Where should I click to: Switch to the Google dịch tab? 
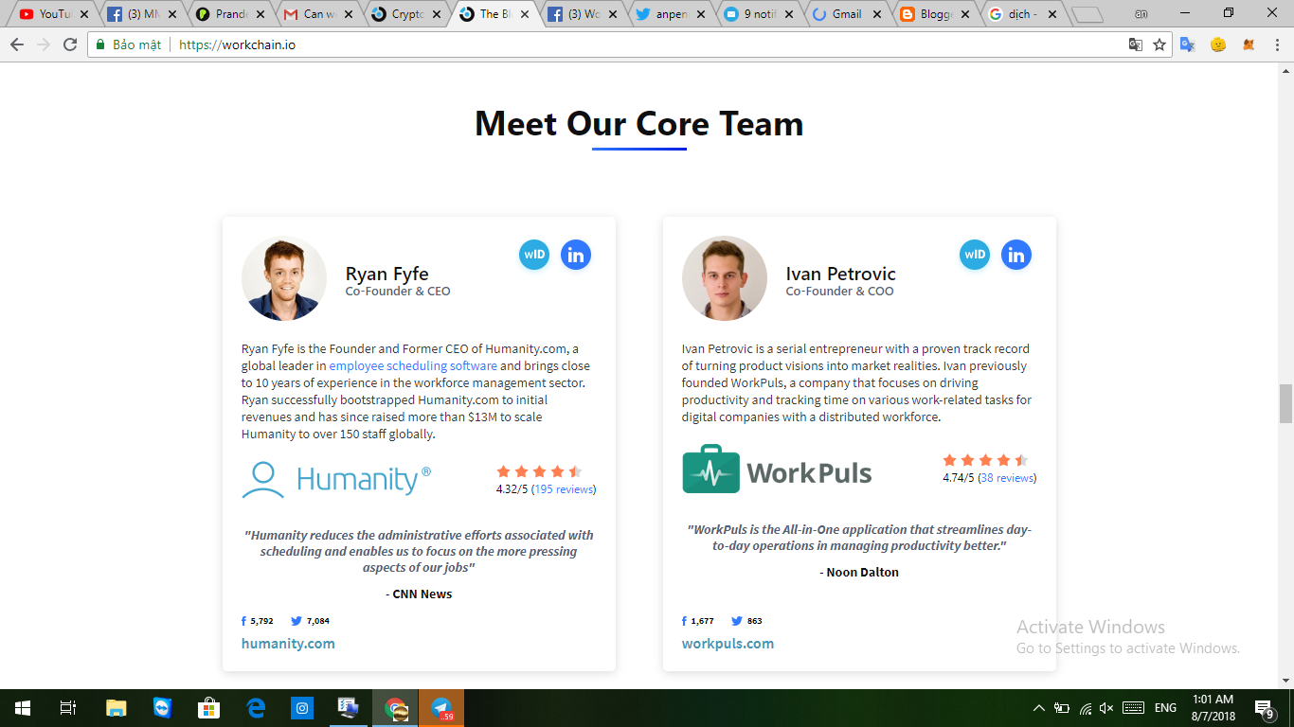click(1022, 14)
